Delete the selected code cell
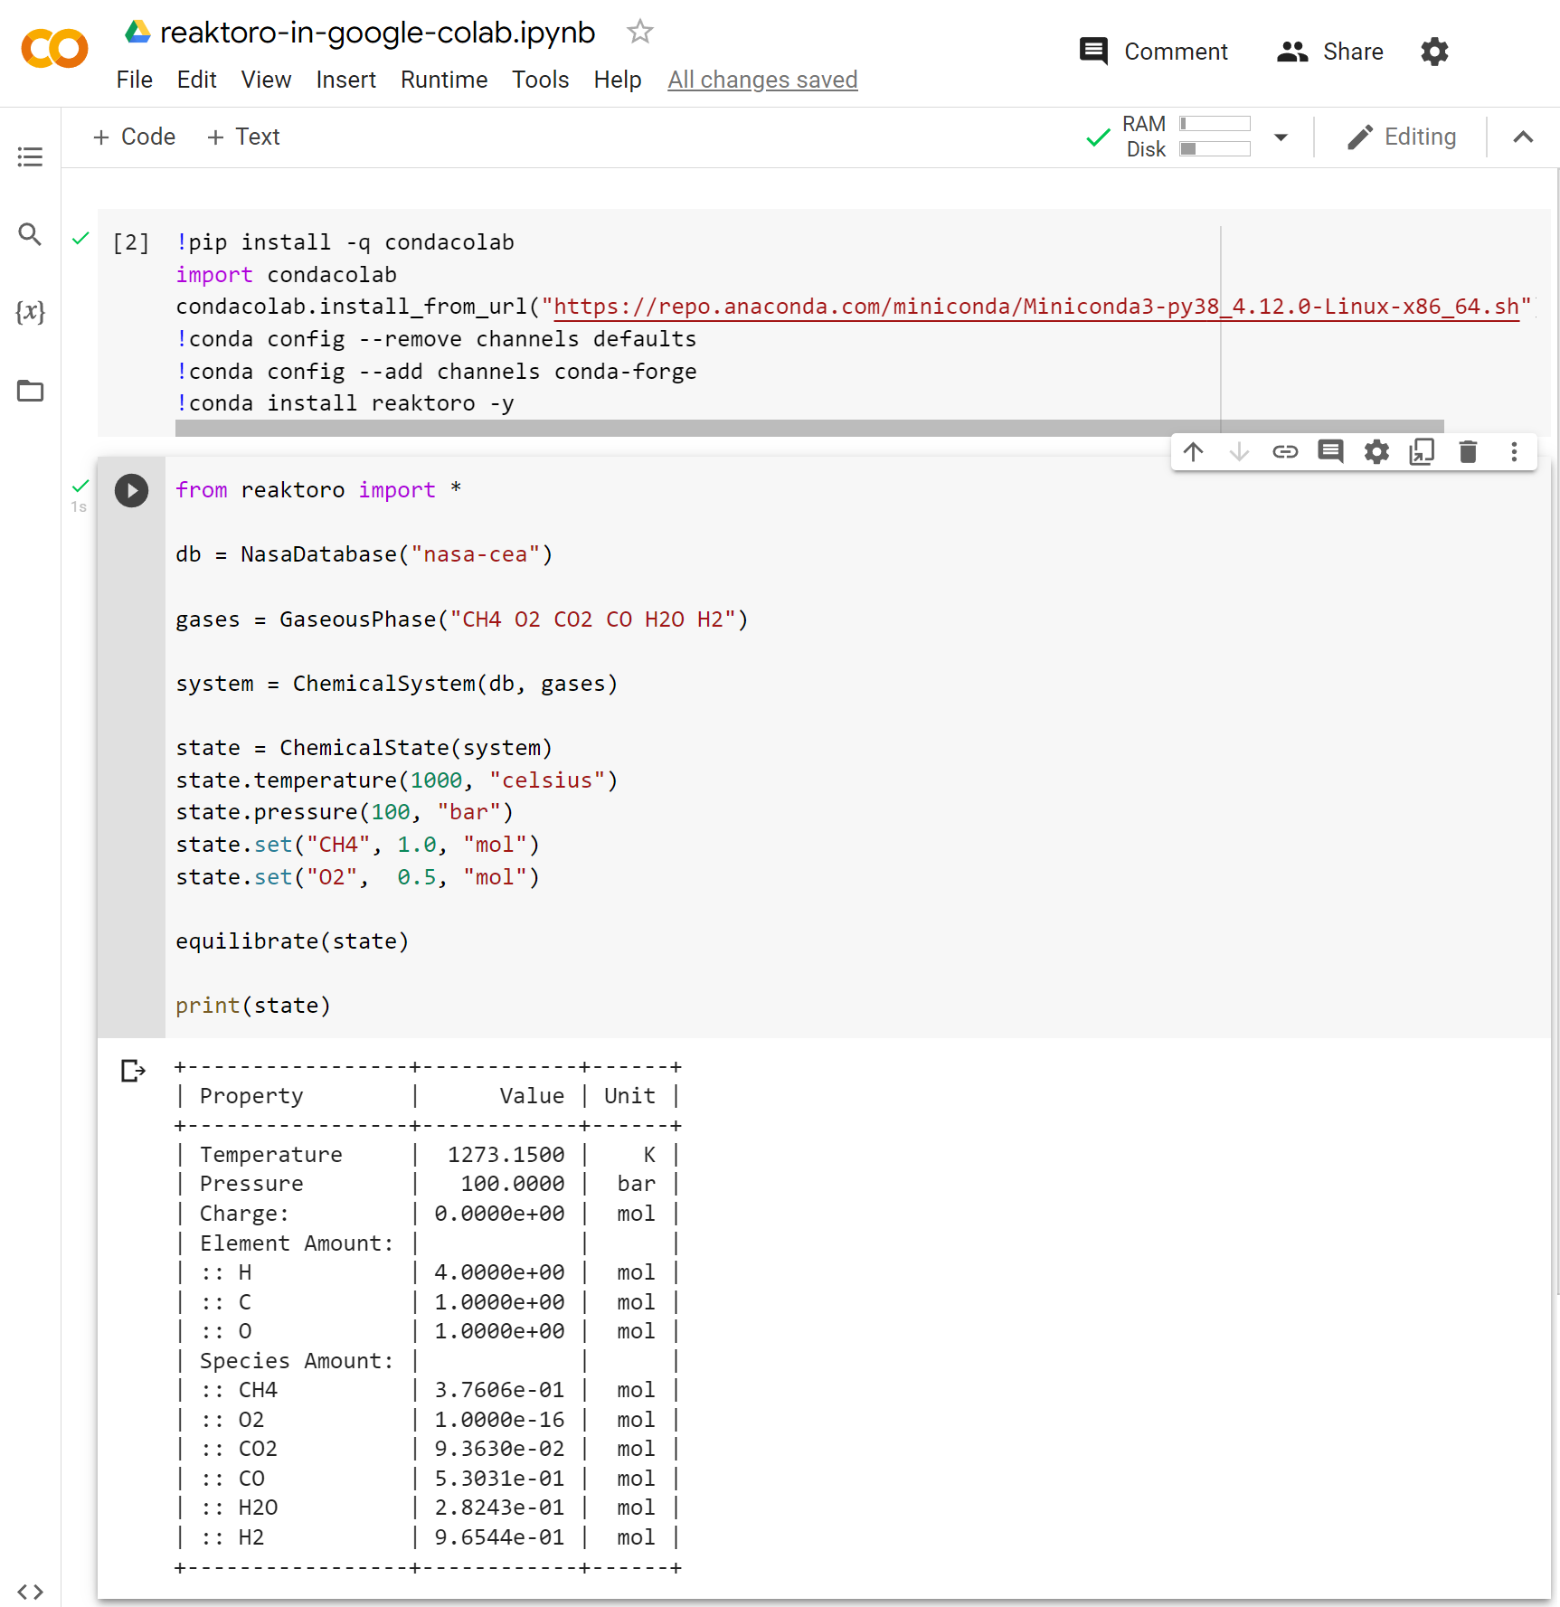The height and width of the screenshot is (1607, 1560). coord(1468,451)
